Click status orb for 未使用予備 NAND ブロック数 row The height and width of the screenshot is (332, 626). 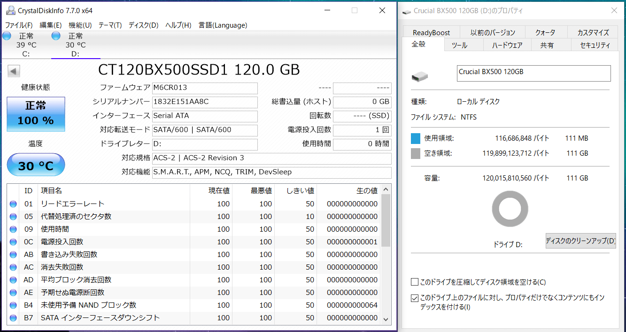tap(13, 305)
